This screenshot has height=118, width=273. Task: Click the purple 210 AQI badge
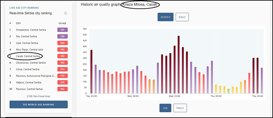pyautogui.click(x=62, y=36)
